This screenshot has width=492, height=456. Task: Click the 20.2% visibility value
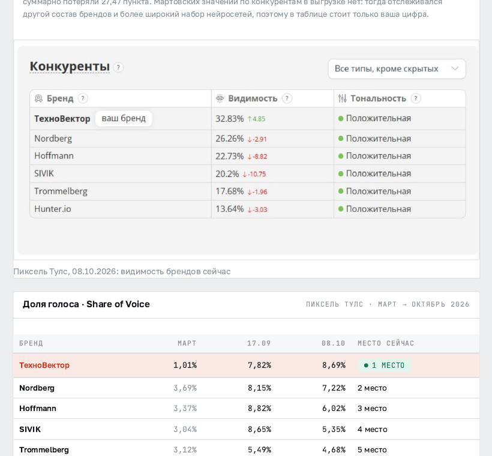227,173
